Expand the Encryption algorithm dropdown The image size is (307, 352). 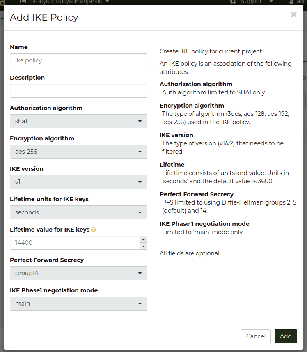point(78,152)
